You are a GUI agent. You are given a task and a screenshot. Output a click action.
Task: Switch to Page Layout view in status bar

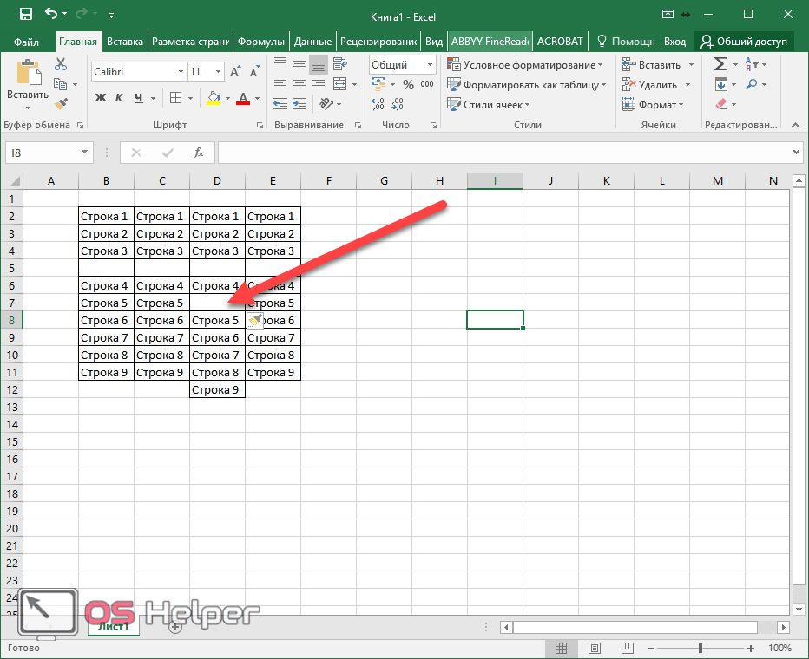tap(594, 648)
